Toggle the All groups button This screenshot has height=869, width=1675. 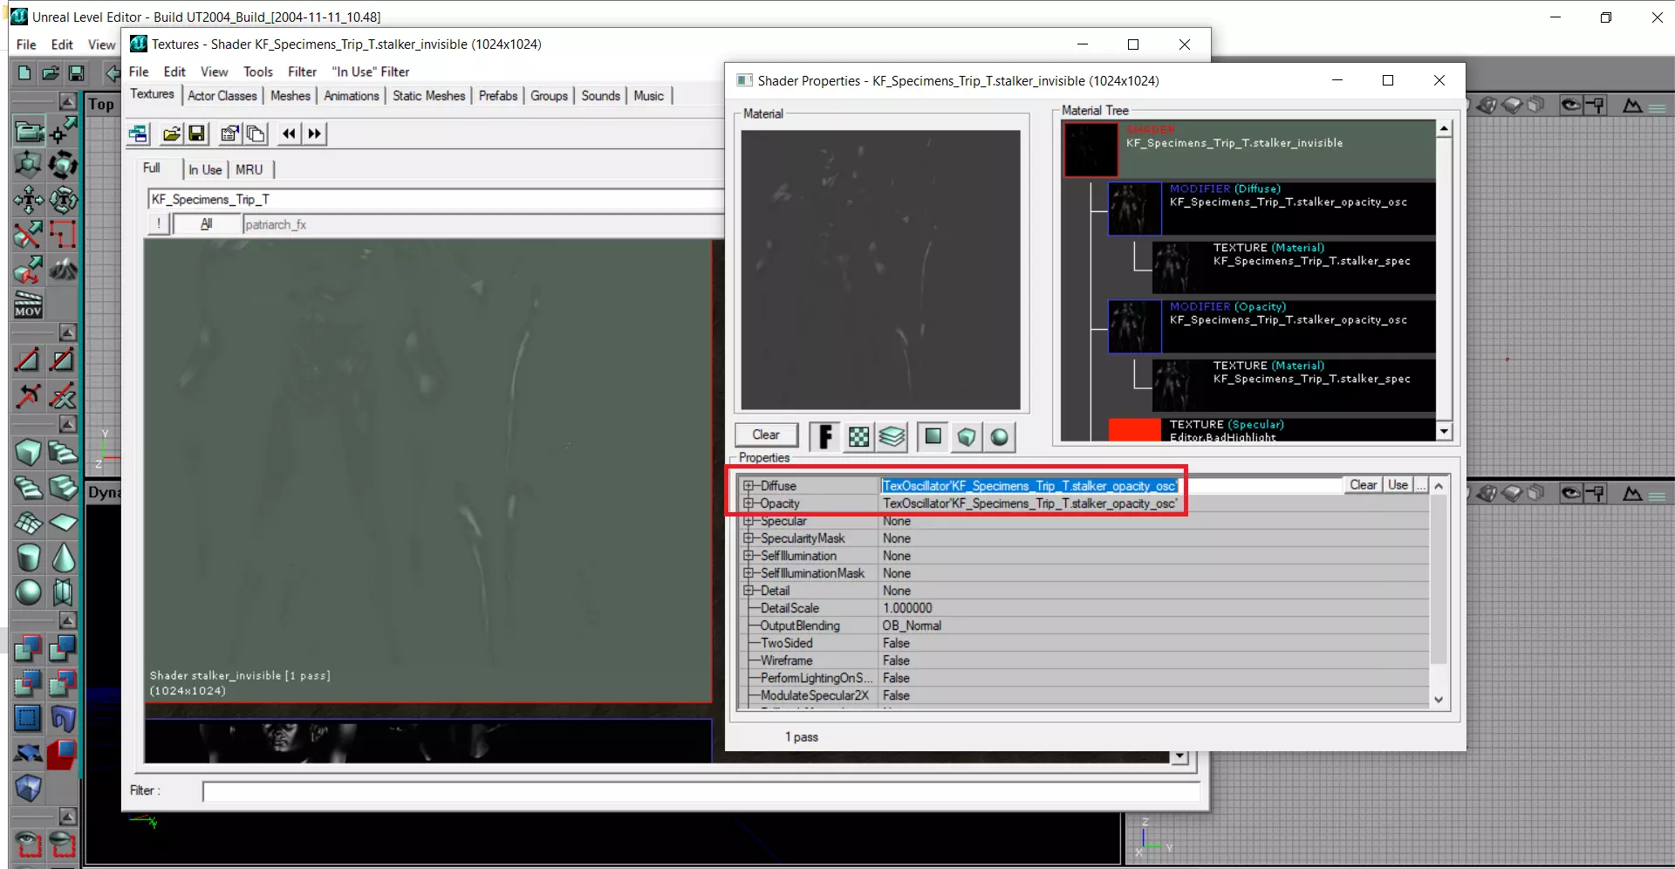pos(207,224)
